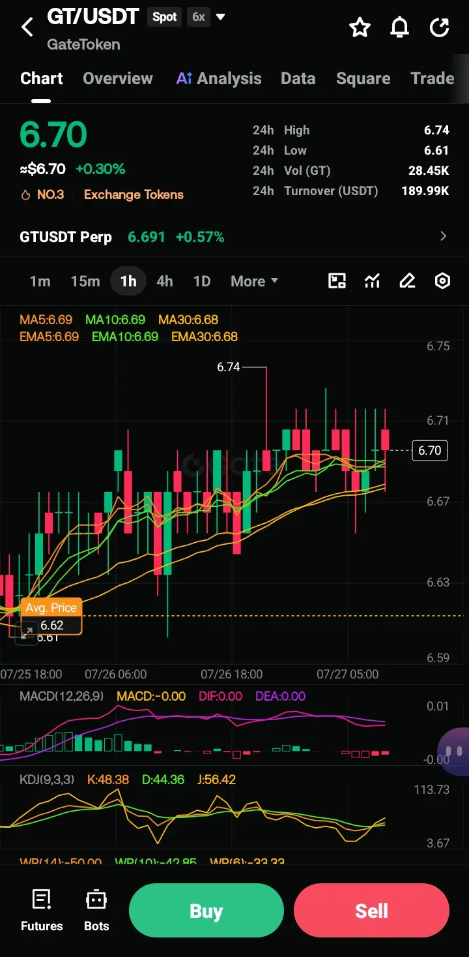This screenshot has width=469, height=957.
Task: Tap the DEA:0.00 value
Action: pos(280,696)
